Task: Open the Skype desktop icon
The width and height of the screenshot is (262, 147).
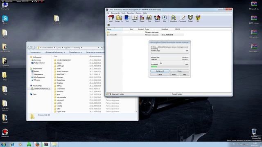Action: tap(5, 20)
